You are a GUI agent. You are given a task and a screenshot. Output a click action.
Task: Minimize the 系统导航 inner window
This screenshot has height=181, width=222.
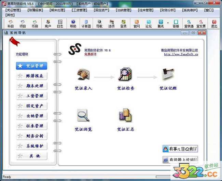point(185,33)
